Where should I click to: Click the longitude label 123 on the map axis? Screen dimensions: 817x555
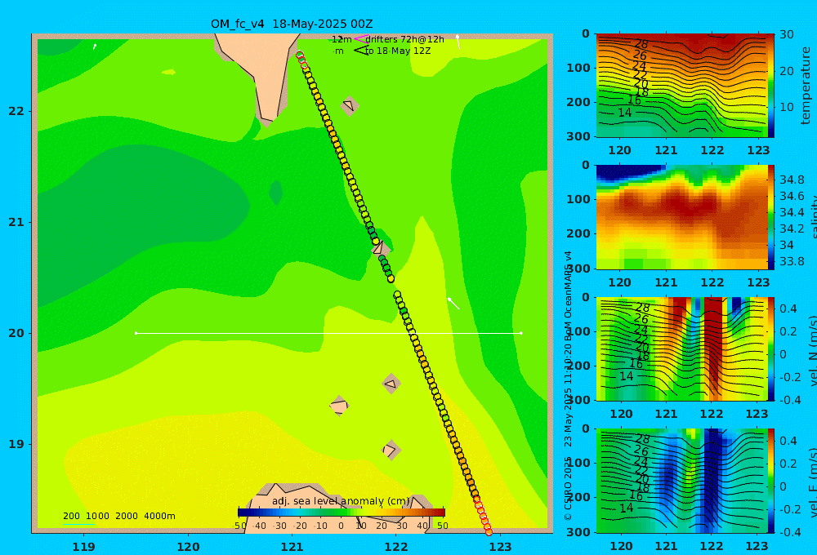pyautogui.click(x=501, y=547)
